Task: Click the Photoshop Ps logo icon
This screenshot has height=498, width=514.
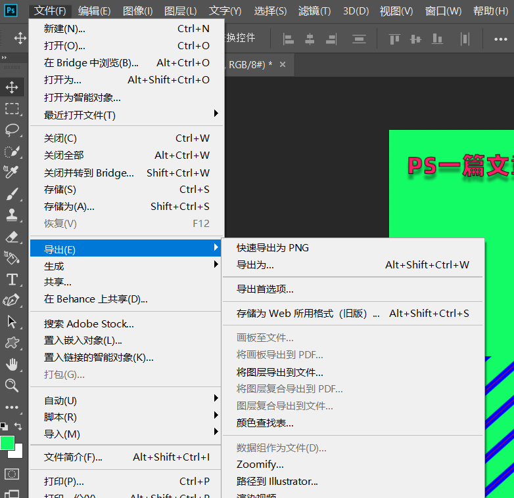Action: click(x=11, y=10)
